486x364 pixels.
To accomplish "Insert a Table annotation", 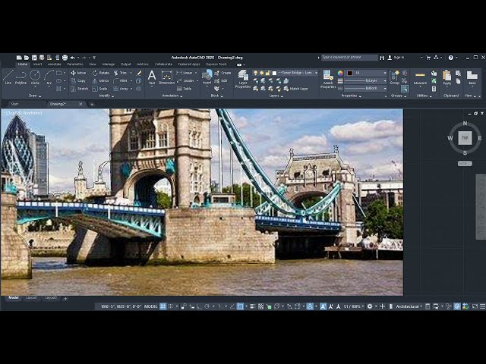I will point(184,89).
